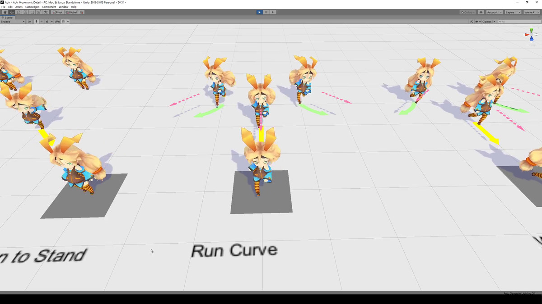Toggle Global coordinate mode
Viewport: 542px width, 304px height.
(72, 12)
